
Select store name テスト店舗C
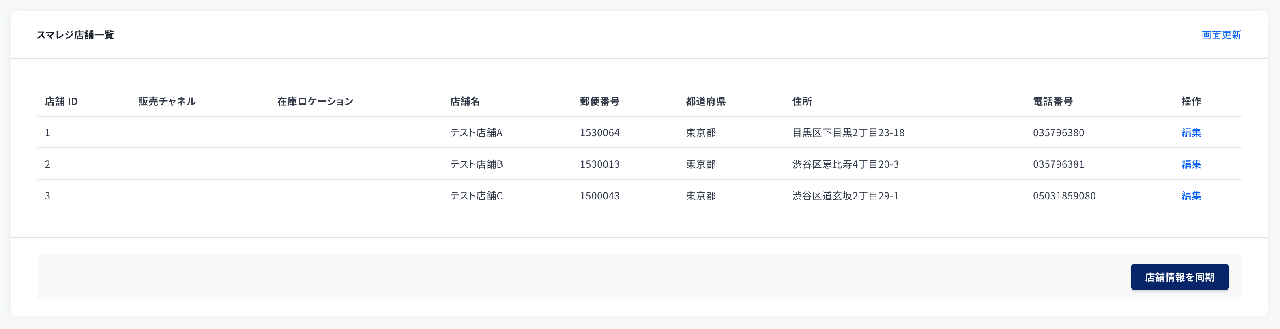(x=476, y=196)
